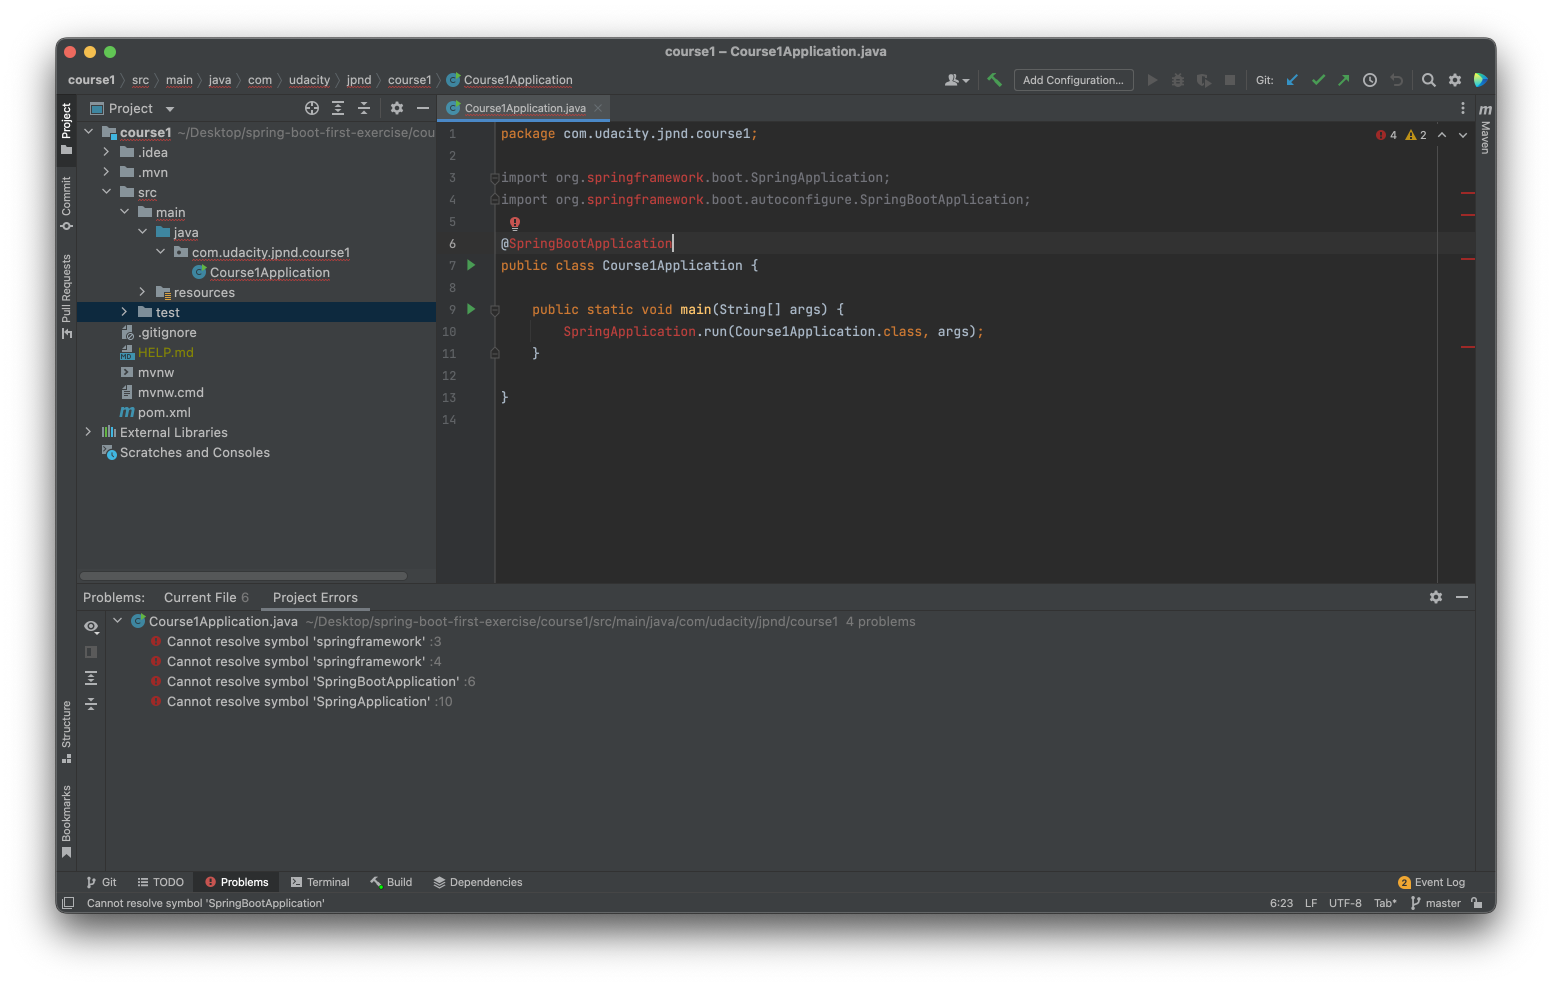Collapse the course1 root folder
The width and height of the screenshot is (1552, 987).
pos(89,132)
